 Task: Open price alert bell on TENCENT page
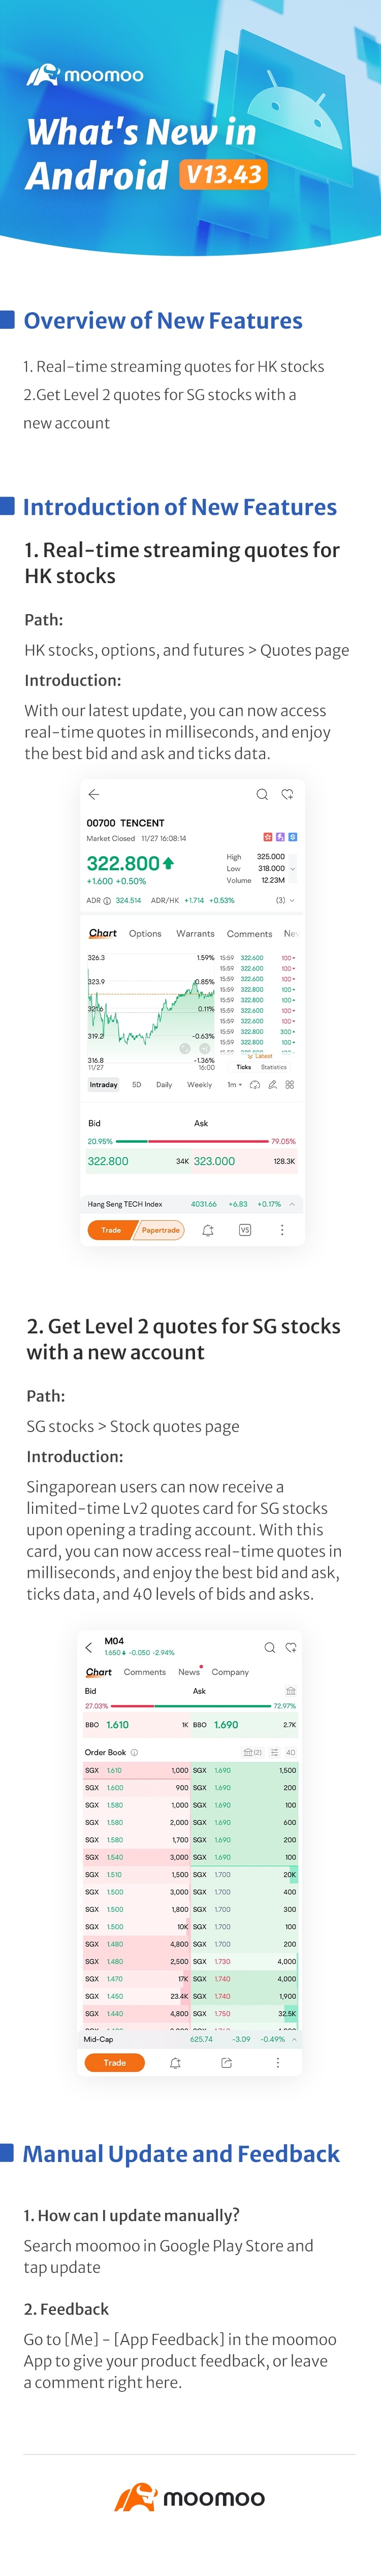(207, 1230)
